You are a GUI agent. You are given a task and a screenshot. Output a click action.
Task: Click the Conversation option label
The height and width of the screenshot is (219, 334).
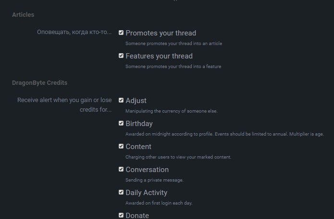pos(147,170)
